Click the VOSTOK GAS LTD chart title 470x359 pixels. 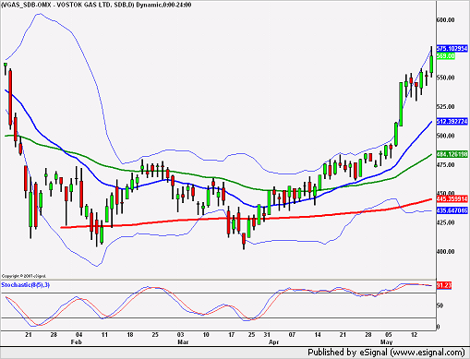[x=96, y=5]
